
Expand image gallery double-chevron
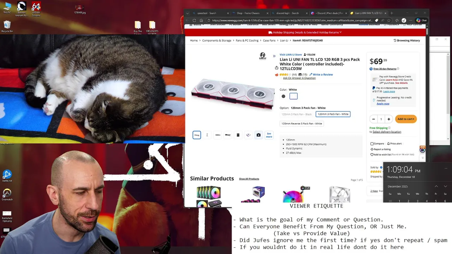[274, 56]
